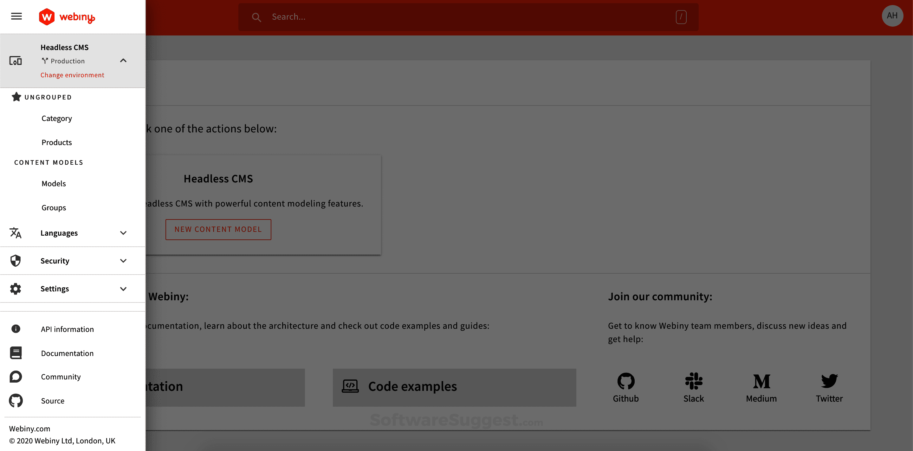Click the Webiny logo
Image resolution: width=913 pixels, height=451 pixels.
pyautogui.click(x=67, y=17)
